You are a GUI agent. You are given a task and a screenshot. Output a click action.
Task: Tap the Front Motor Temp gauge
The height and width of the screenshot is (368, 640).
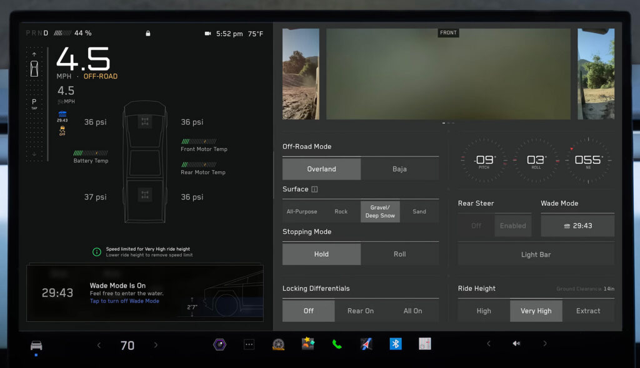coord(204,145)
